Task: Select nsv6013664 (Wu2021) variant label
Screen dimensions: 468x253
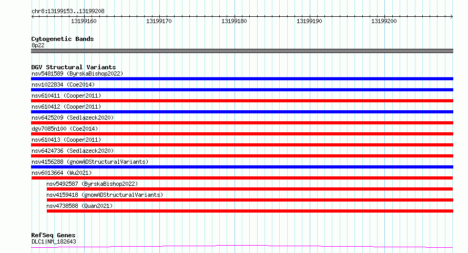Action: click(x=62, y=173)
